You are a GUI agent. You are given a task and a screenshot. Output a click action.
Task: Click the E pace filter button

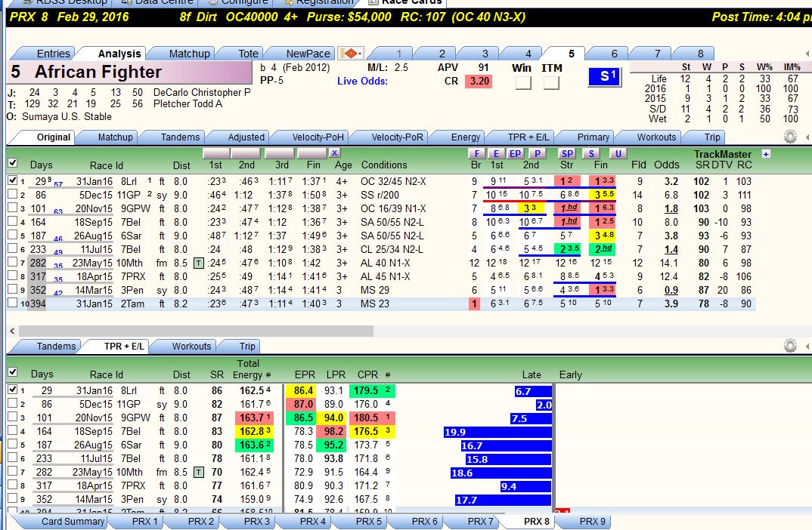pos(495,153)
